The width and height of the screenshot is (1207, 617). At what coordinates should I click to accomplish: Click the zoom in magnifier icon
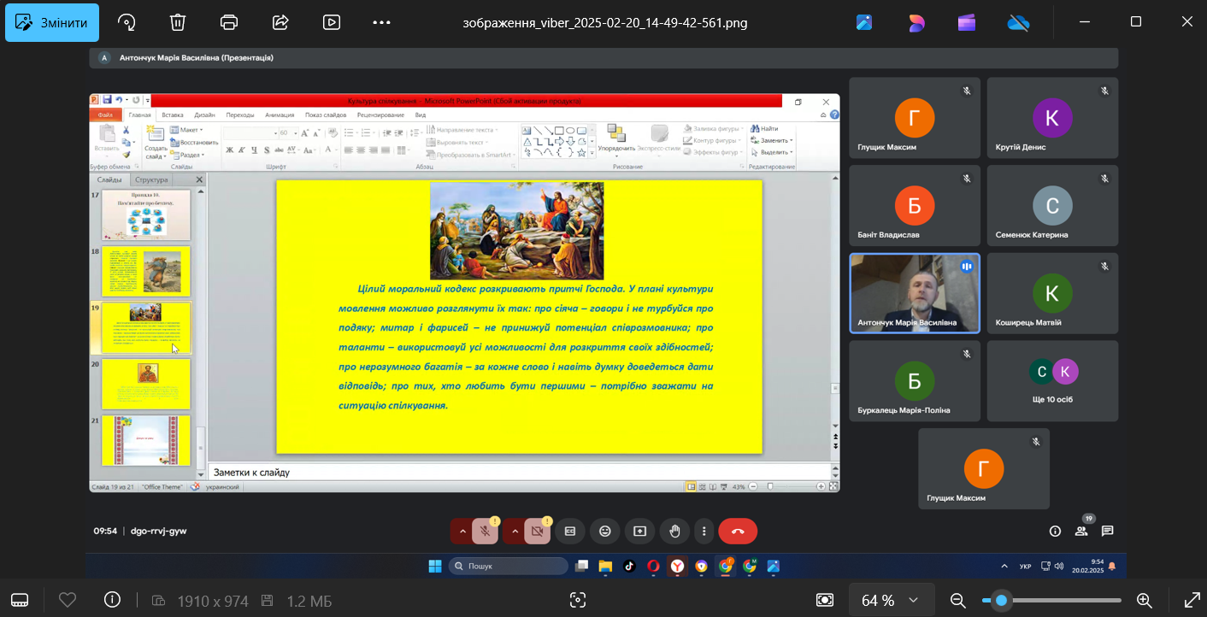(x=1145, y=600)
